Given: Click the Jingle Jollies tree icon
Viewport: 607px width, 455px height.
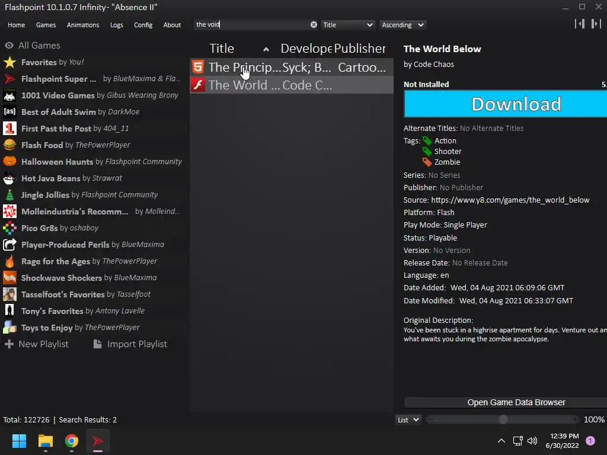Looking at the screenshot, I should [9, 195].
